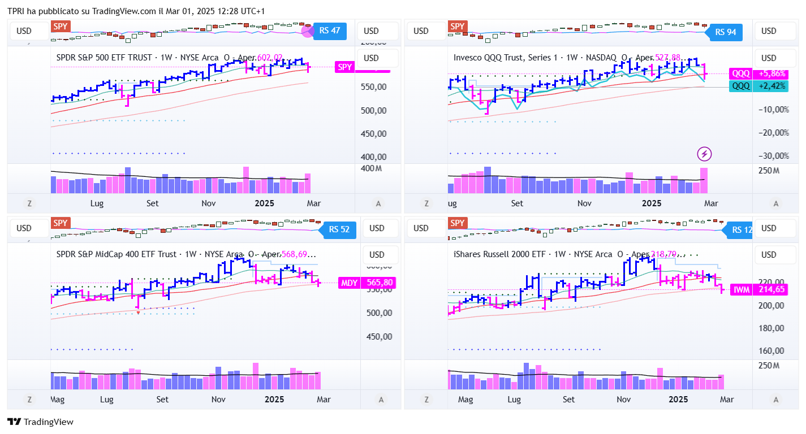The image size is (806, 434).
Task: Toggle auto-scale A on the Russell 2000 chart
Action: (x=775, y=400)
